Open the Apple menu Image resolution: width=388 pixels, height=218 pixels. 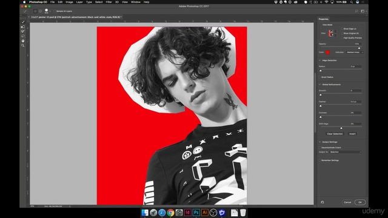[x=24, y=2]
